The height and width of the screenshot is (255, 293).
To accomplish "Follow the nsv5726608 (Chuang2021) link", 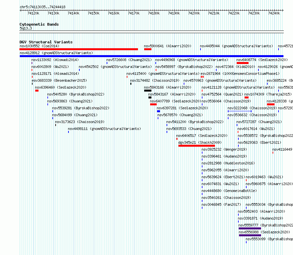I will pos(129,60).
